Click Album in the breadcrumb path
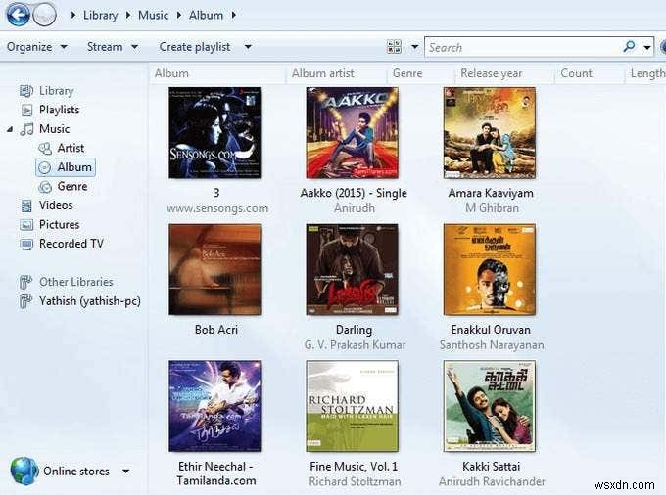The width and height of the screenshot is (666, 495). click(x=206, y=16)
